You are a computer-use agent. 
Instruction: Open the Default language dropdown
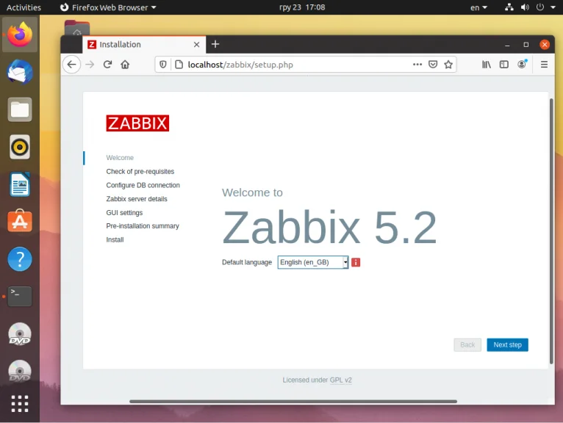point(313,262)
